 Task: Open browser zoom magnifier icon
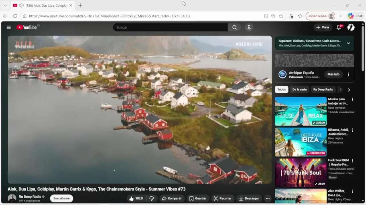(273, 16)
